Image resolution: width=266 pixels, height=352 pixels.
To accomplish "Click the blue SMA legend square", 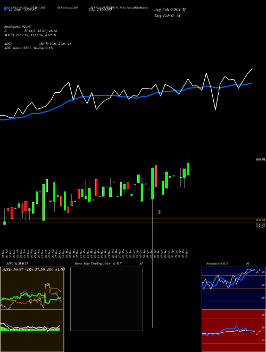I will coord(5,9).
